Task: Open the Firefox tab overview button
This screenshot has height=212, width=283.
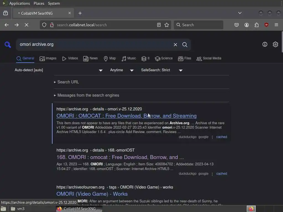Action: pyautogui.click(x=6, y=13)
